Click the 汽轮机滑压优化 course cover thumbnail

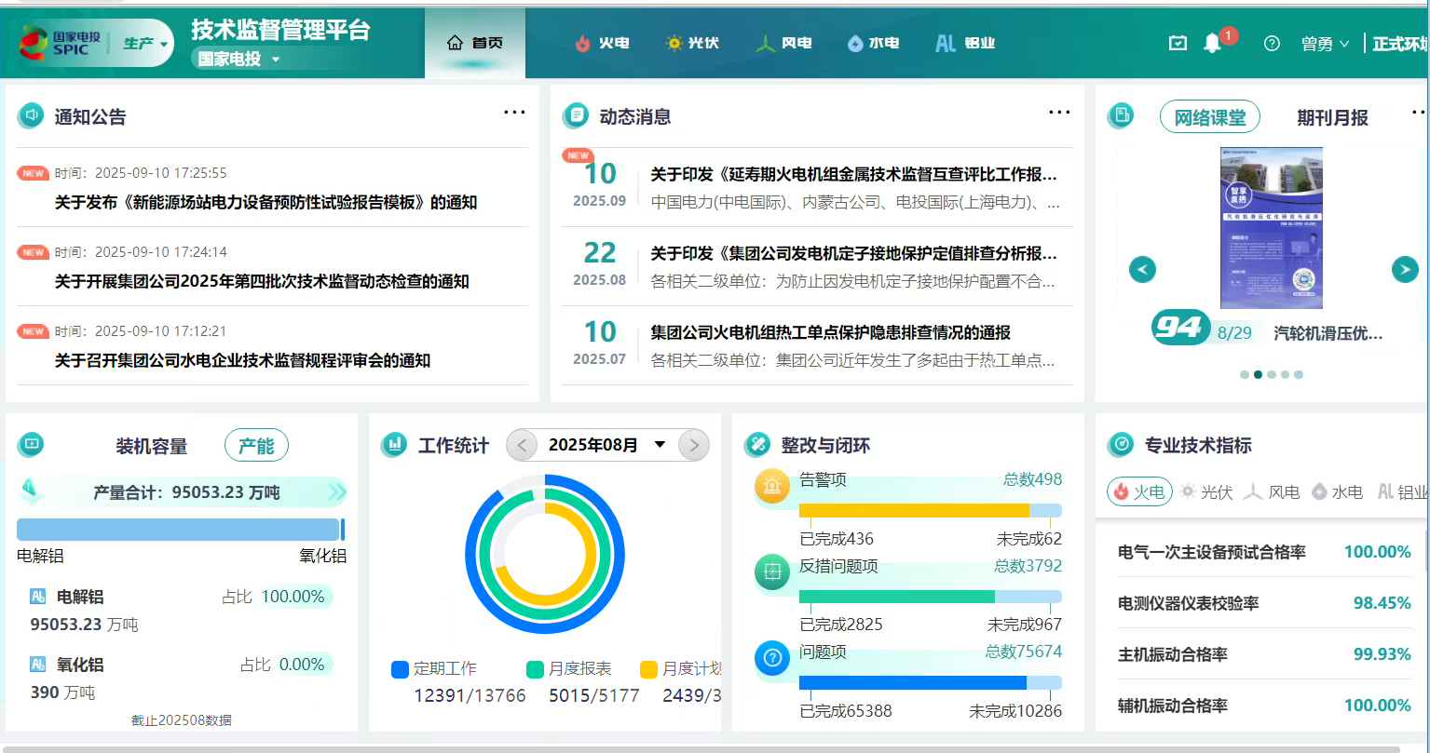(1271, 228)
